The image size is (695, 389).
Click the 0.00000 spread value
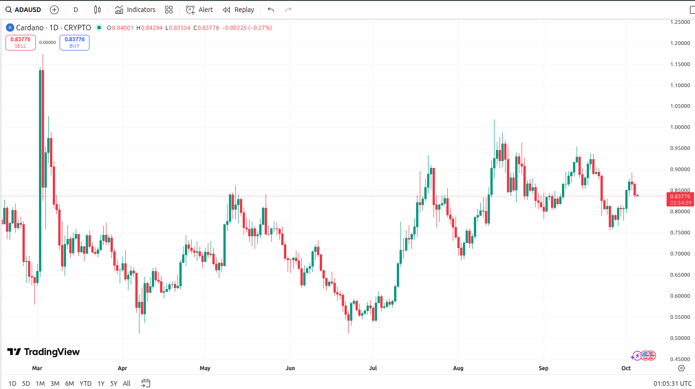[x=48, y=43]
